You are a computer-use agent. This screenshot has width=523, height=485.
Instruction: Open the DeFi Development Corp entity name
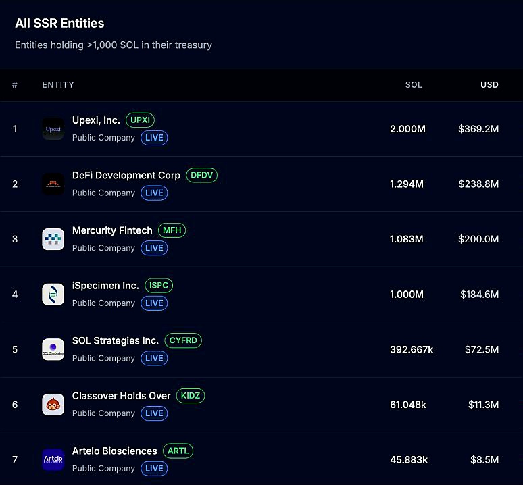[x=126, y=176]
